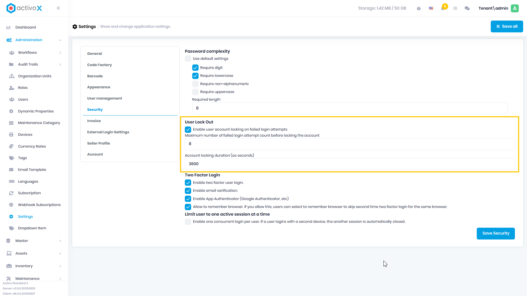Enable one concurrent login per user
527x296 pixels.
(188, 222)
